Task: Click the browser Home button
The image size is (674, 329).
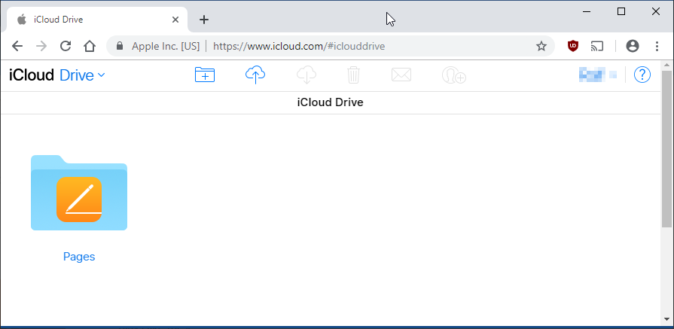Action: 90,46
